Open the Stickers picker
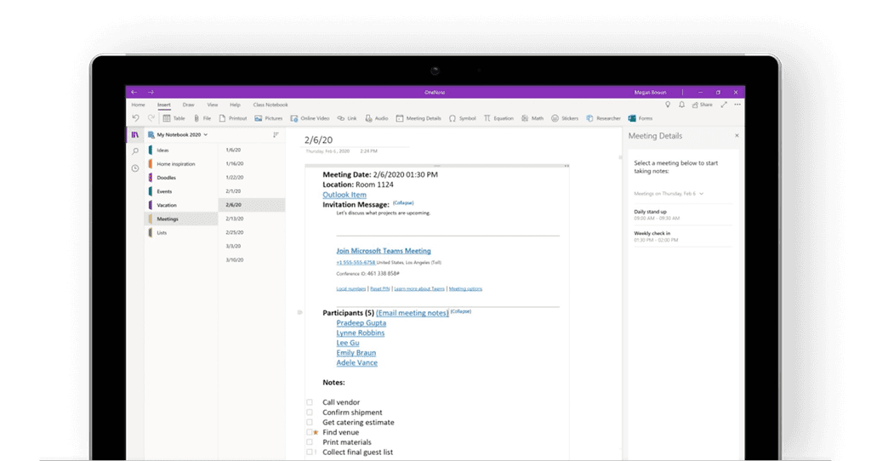871x461 pixels. pos(565,118)
